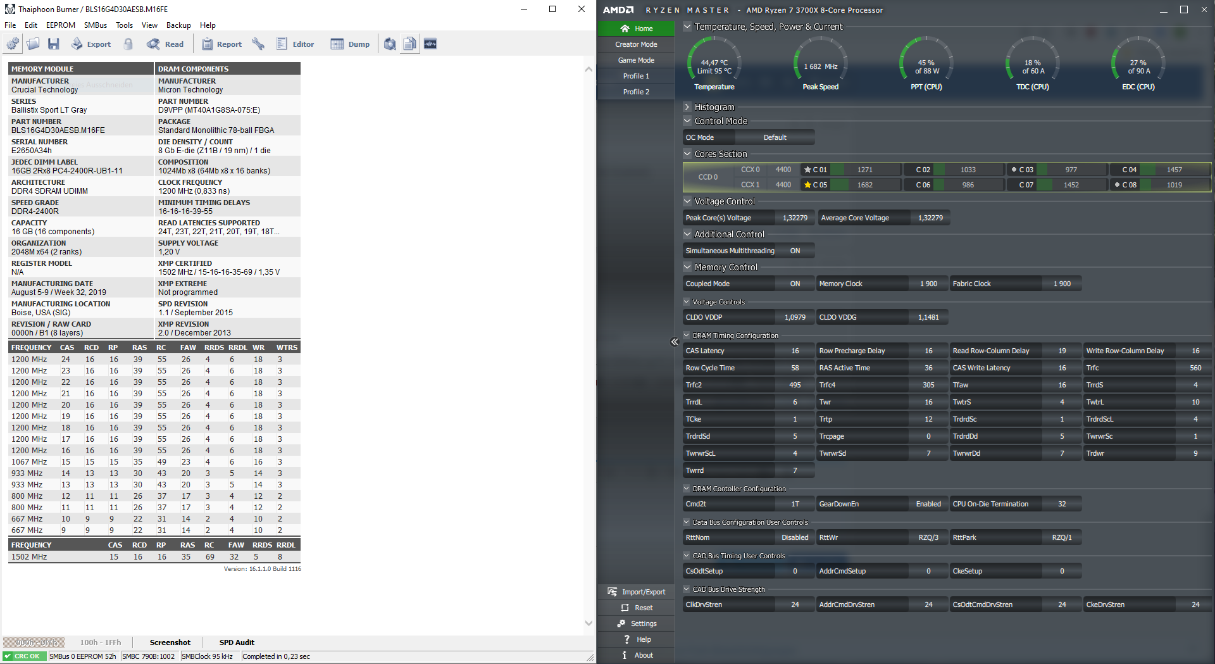Image resolution: width=1215 pixels, height=664 pixels.
Task: Open the Backup menu
Action: pos(178,25)
